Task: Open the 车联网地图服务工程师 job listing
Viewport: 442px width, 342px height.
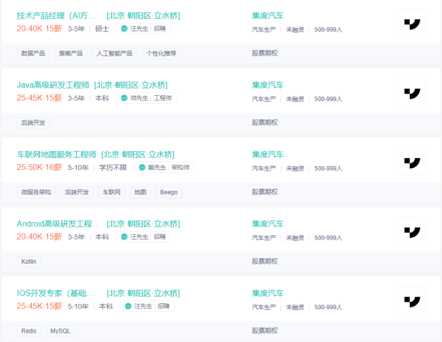Action: [57, 155]
